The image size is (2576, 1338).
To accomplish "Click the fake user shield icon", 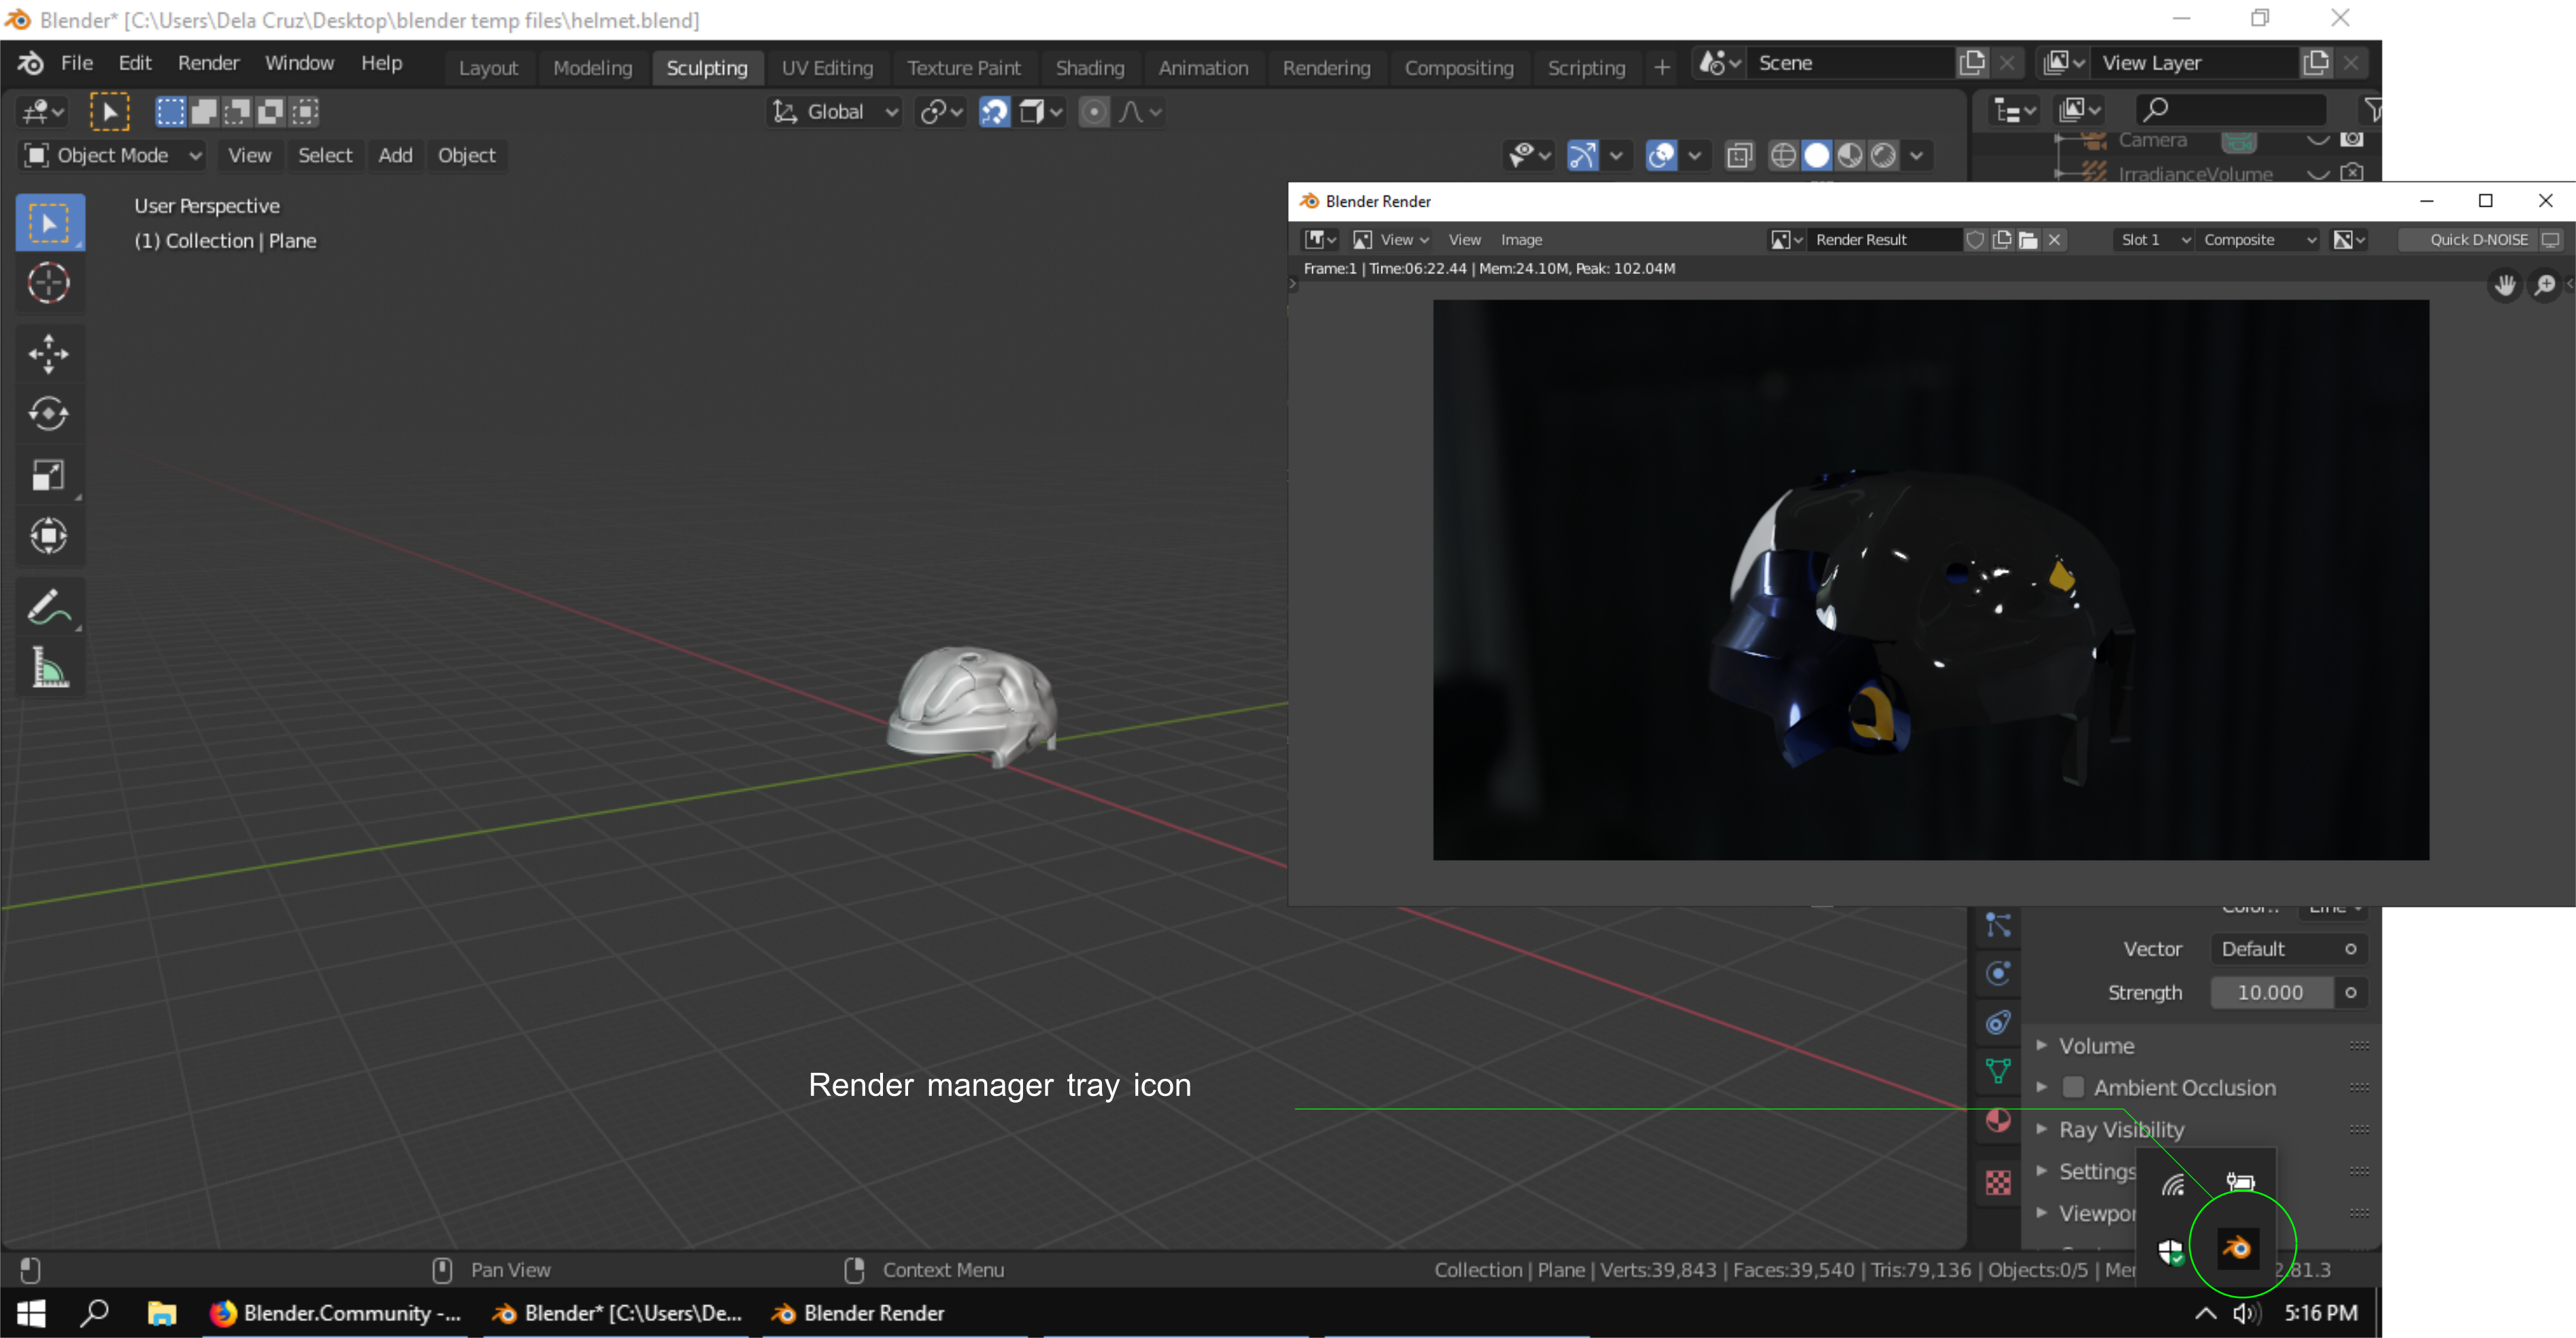I will coord(1975,240).
